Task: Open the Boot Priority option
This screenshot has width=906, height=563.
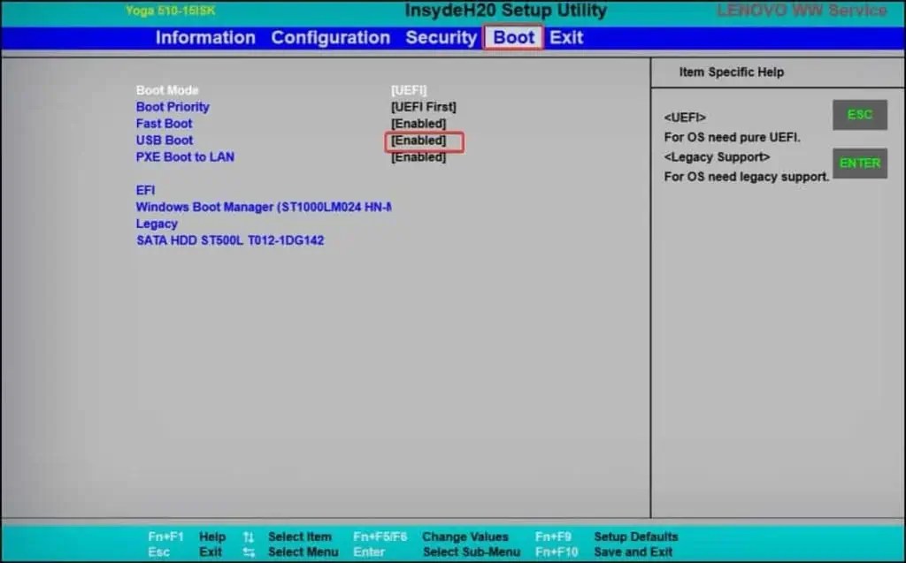Action: (x=172, y=107)
